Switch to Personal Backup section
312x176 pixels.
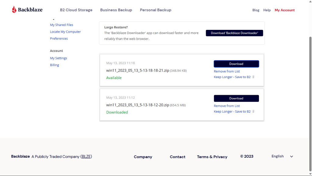click(x=155, y=10)
